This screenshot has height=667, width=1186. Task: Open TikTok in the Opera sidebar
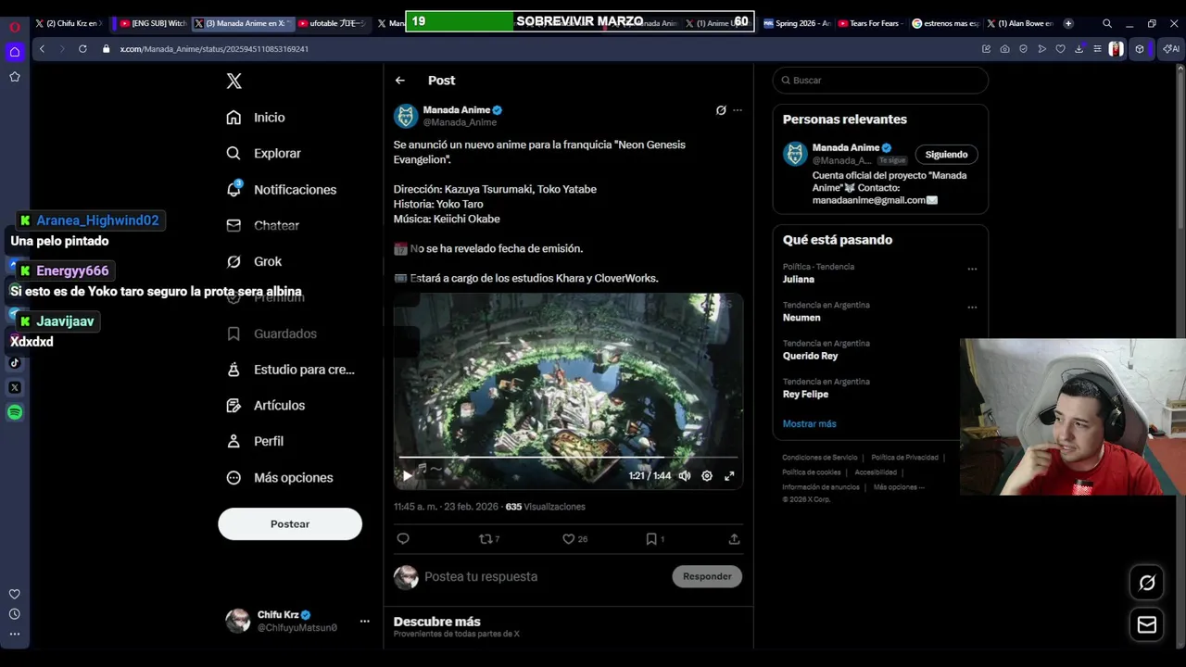pyautogui.click(x=15, y=362)
